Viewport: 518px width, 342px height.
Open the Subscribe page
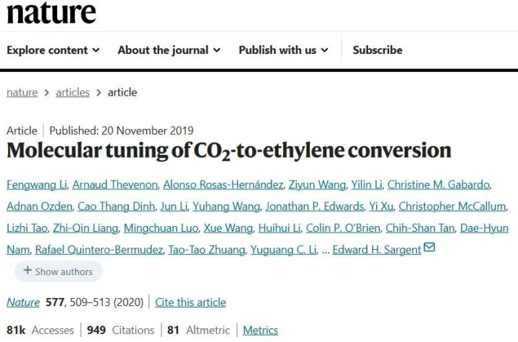(378, 50)
